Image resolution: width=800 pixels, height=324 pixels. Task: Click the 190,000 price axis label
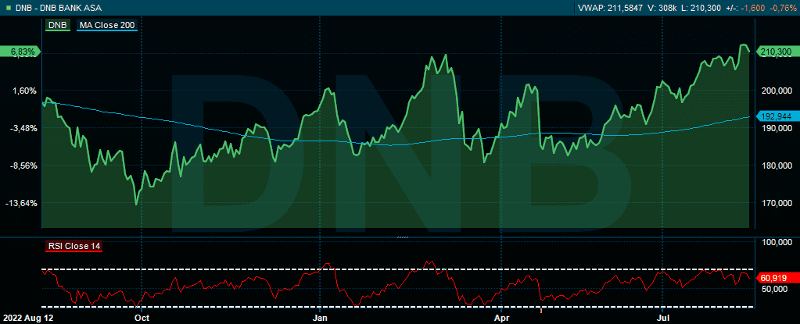tap(776, 128)
